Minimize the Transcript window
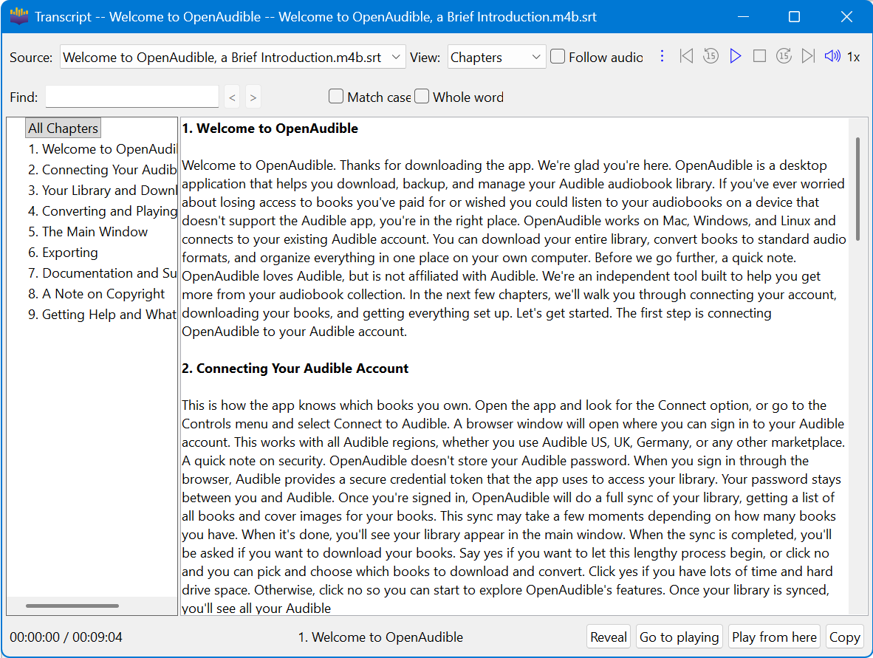The image size is (873, 658). (743, 17)
